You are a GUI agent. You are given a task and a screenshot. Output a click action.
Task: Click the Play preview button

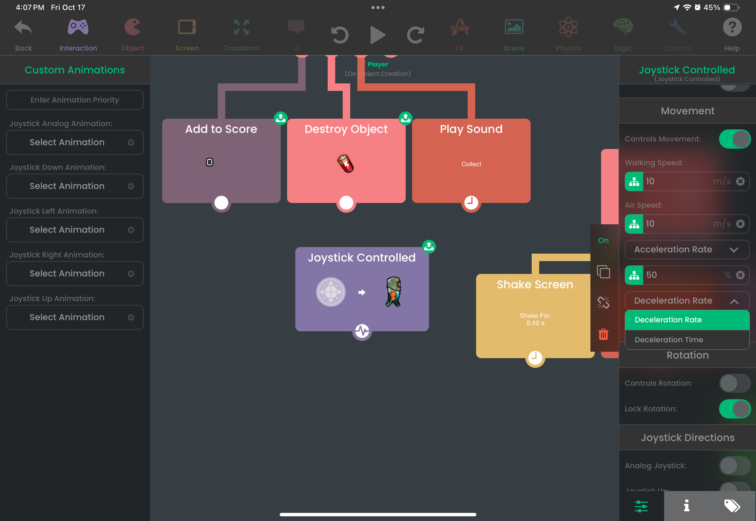378,35
